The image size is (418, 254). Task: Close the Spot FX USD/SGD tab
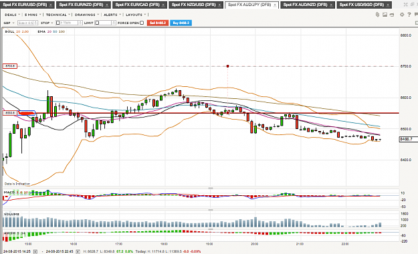(x=388, y=5)
